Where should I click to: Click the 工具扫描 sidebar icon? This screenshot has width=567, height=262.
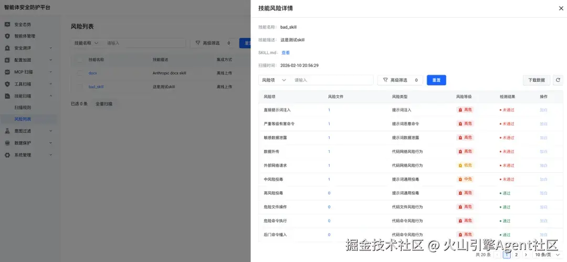pyautogui.click(x=7, y=84)
